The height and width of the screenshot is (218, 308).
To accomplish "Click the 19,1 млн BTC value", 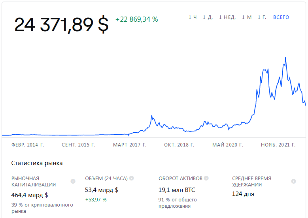I will [177, 190].
